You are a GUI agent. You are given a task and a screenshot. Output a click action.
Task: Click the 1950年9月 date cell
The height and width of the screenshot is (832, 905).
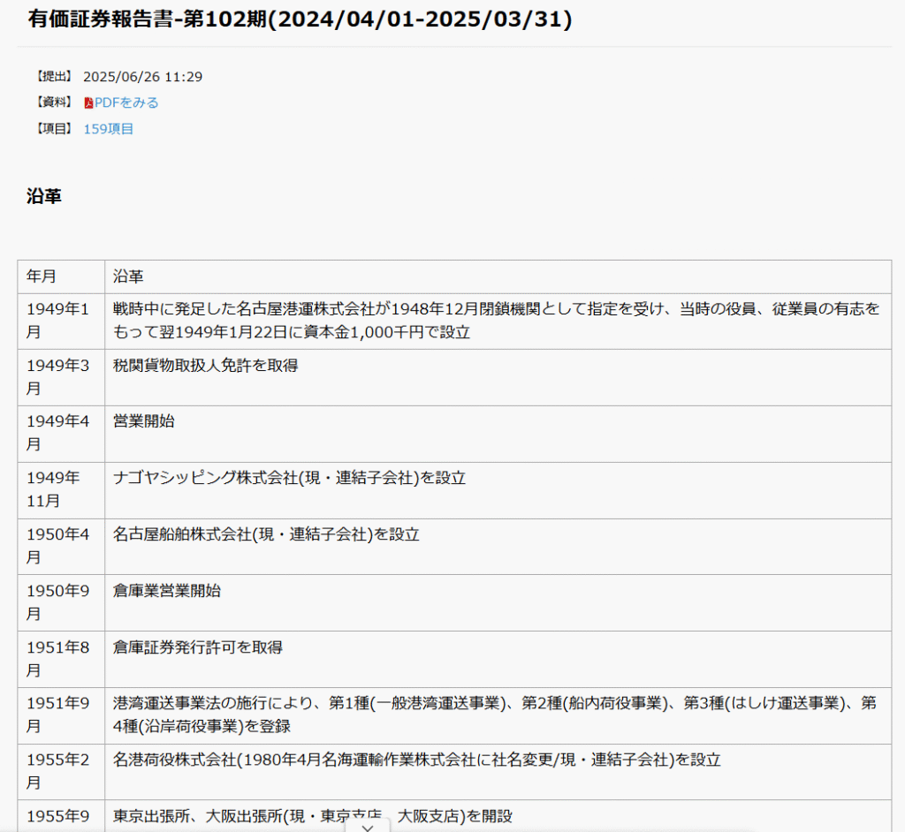[x=58, y=601]
